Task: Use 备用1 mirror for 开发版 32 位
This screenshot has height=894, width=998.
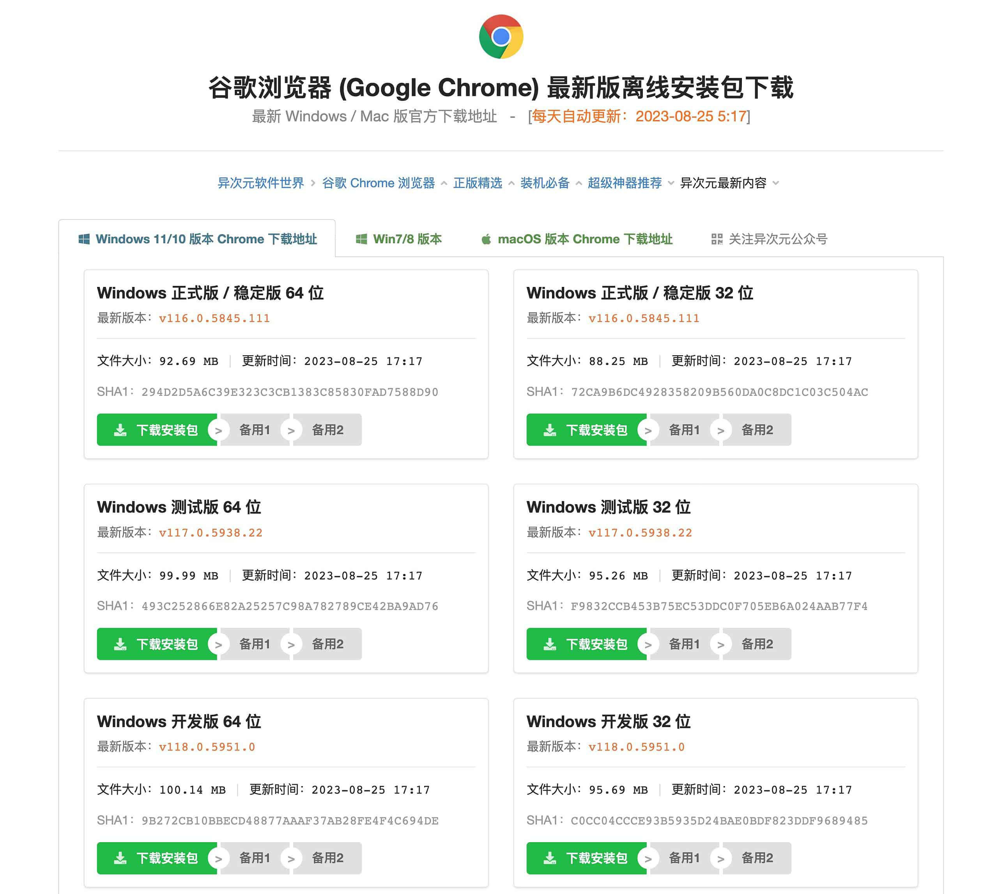Action: point(685,858)
